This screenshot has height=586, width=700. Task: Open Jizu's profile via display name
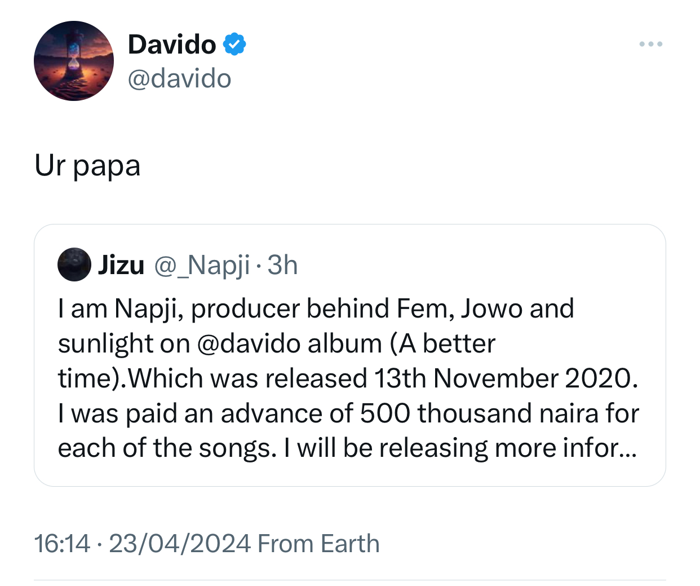coord(121,265)
